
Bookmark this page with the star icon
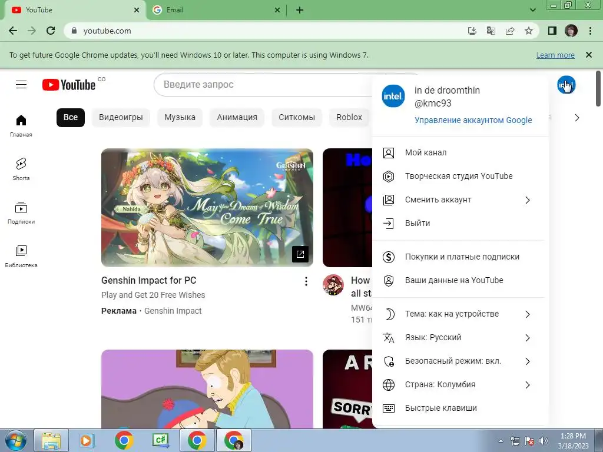[x=529, y=31]
